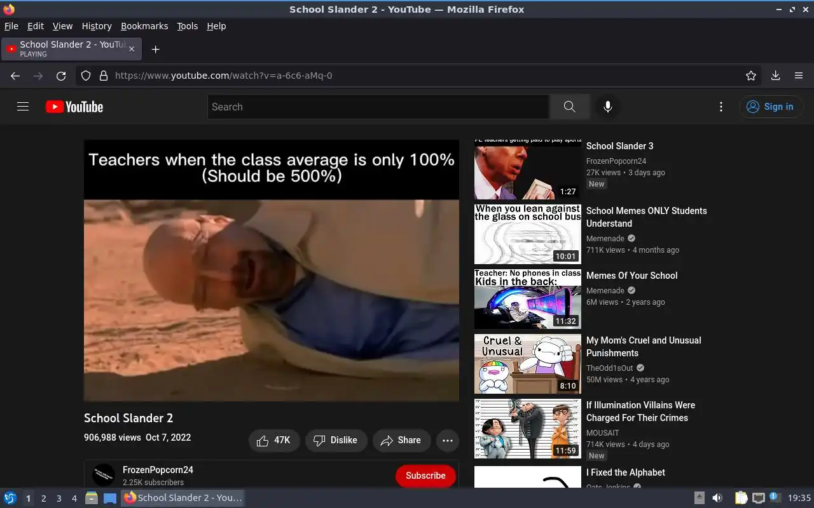Switch to workspace 2
Image resolution: width=814 pixels, height=508 pixels.
[43, 498]
